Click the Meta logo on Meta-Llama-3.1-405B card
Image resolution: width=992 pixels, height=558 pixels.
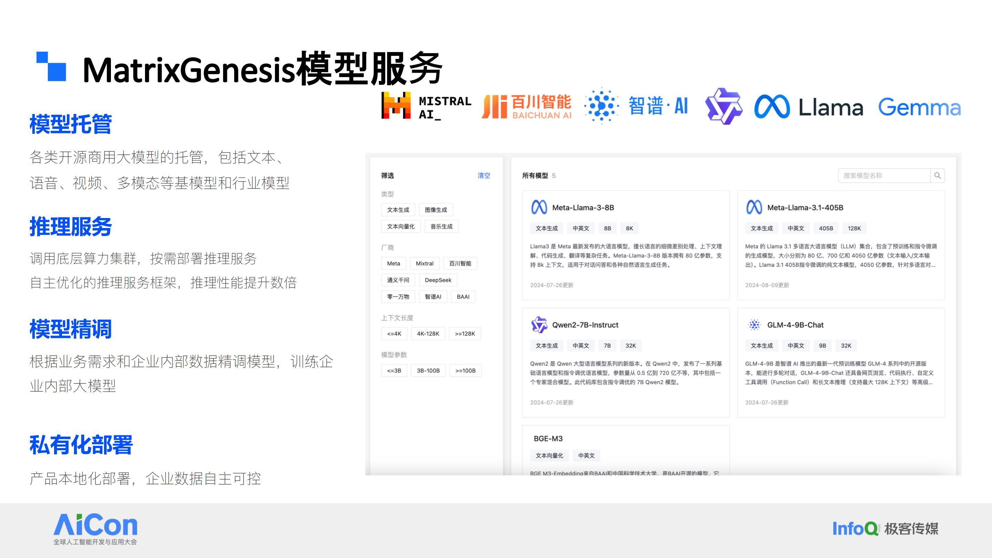(x=754, y=207)
